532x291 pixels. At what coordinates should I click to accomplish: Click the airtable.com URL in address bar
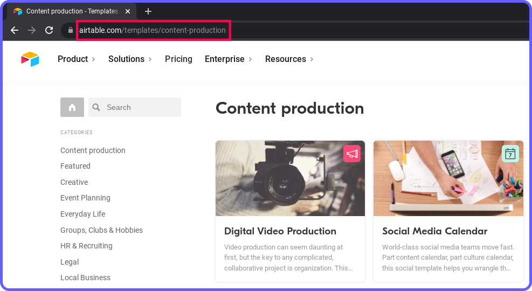pyautogui.click(x=153, y=30)
